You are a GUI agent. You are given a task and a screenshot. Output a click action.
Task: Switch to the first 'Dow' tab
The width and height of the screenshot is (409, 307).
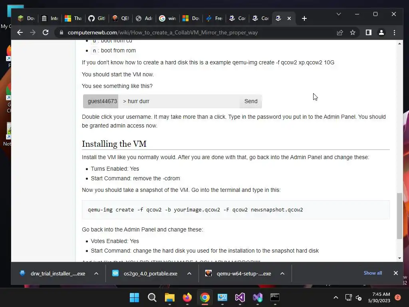(x=26, y=18)
